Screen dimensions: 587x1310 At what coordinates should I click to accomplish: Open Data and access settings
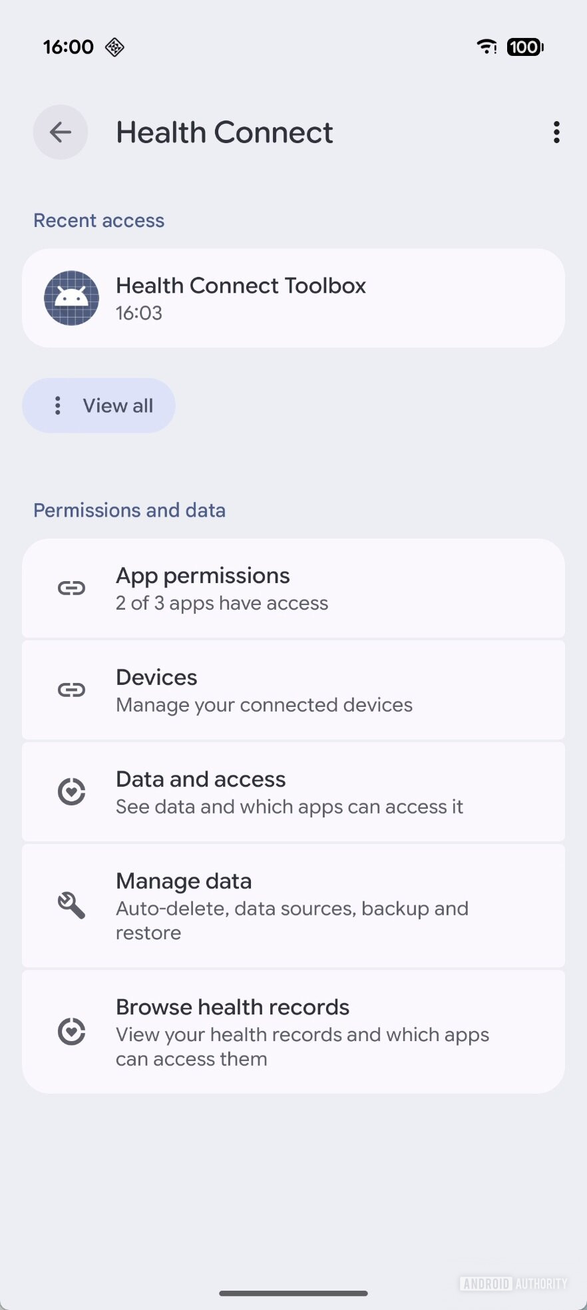(293, 791)
